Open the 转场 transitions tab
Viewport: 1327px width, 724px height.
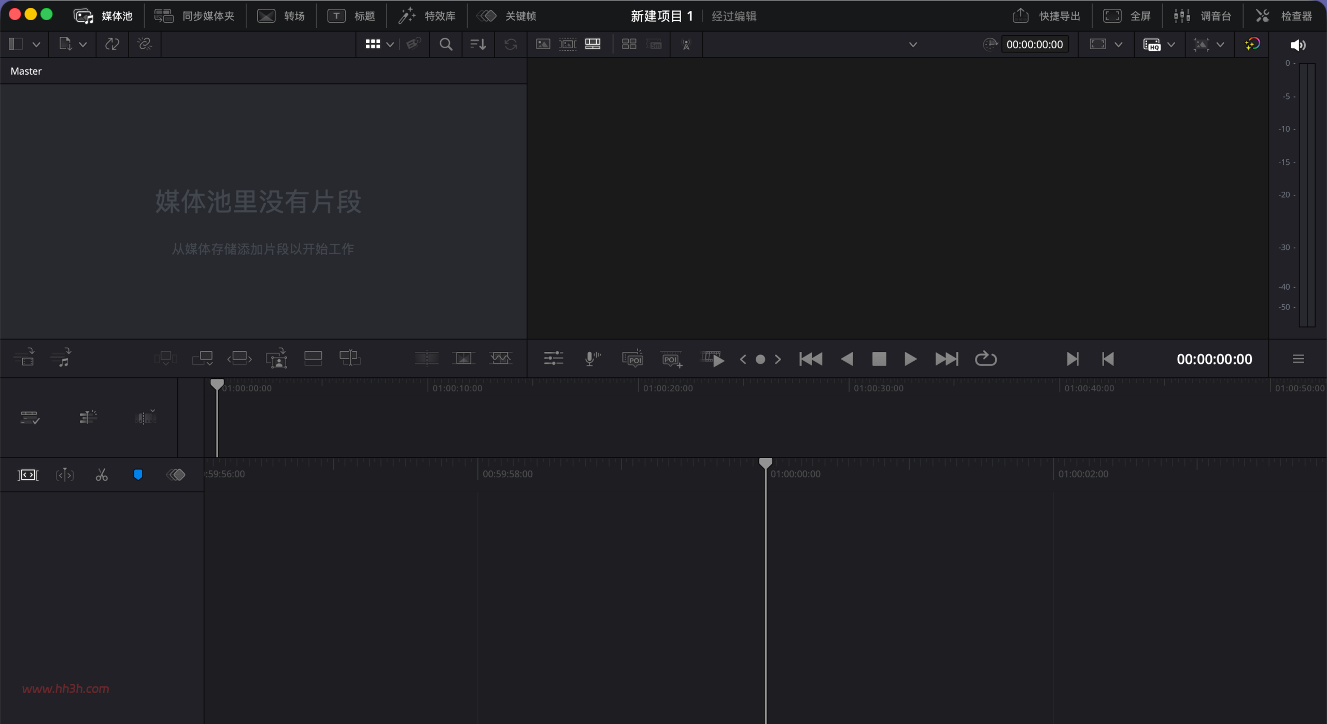[281, 16]
